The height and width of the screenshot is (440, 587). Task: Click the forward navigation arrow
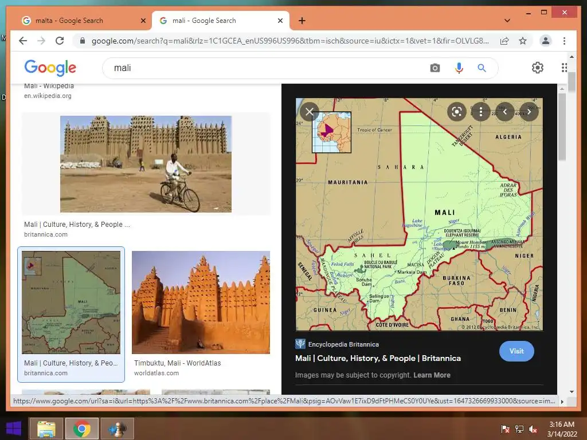click(41, 41)
